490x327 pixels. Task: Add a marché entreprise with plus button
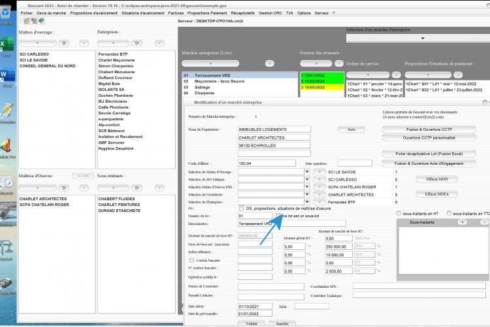210,63
